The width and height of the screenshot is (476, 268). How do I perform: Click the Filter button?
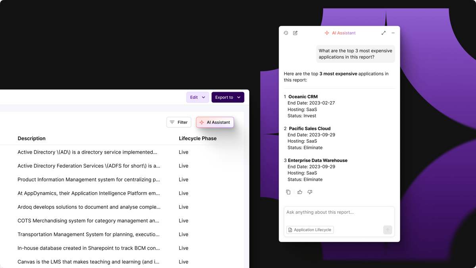[179, 122]
